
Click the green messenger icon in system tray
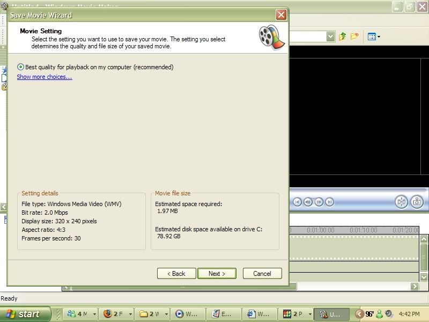(x=380, y=314)
